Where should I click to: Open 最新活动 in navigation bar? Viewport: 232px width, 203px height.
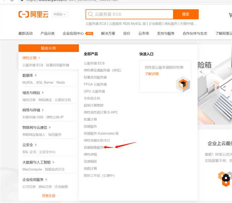tap(25, 33)
